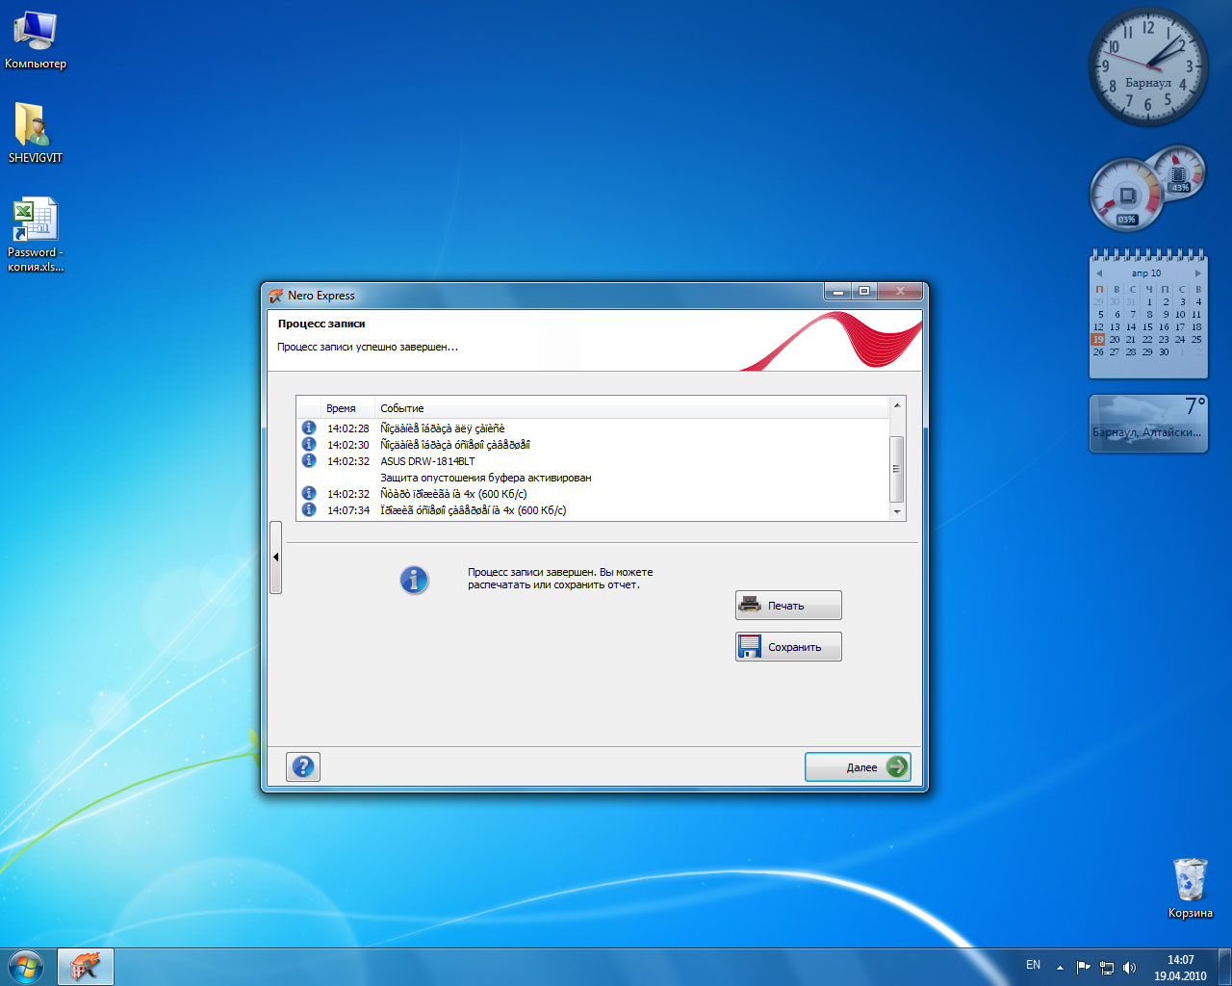1232x986 pixels.
Task: Select the ASUS DRW-1814BLT log entry
Action: [x=427, y=461]
